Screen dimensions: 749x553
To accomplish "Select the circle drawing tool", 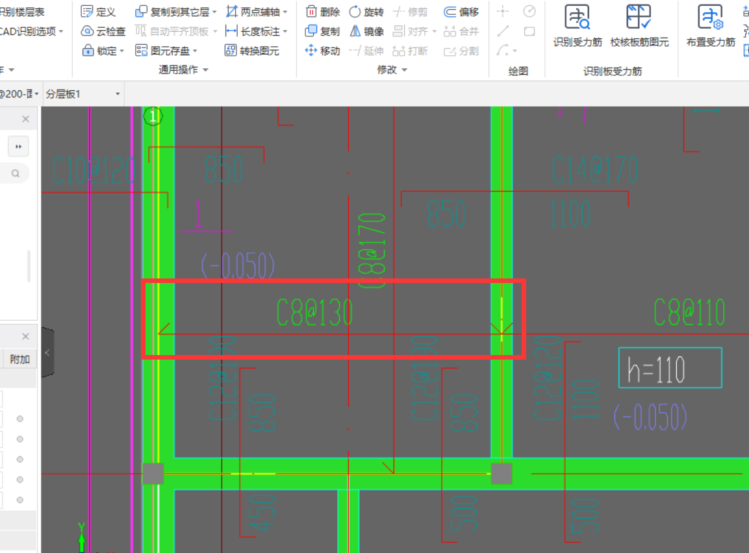I will [529, 11].
